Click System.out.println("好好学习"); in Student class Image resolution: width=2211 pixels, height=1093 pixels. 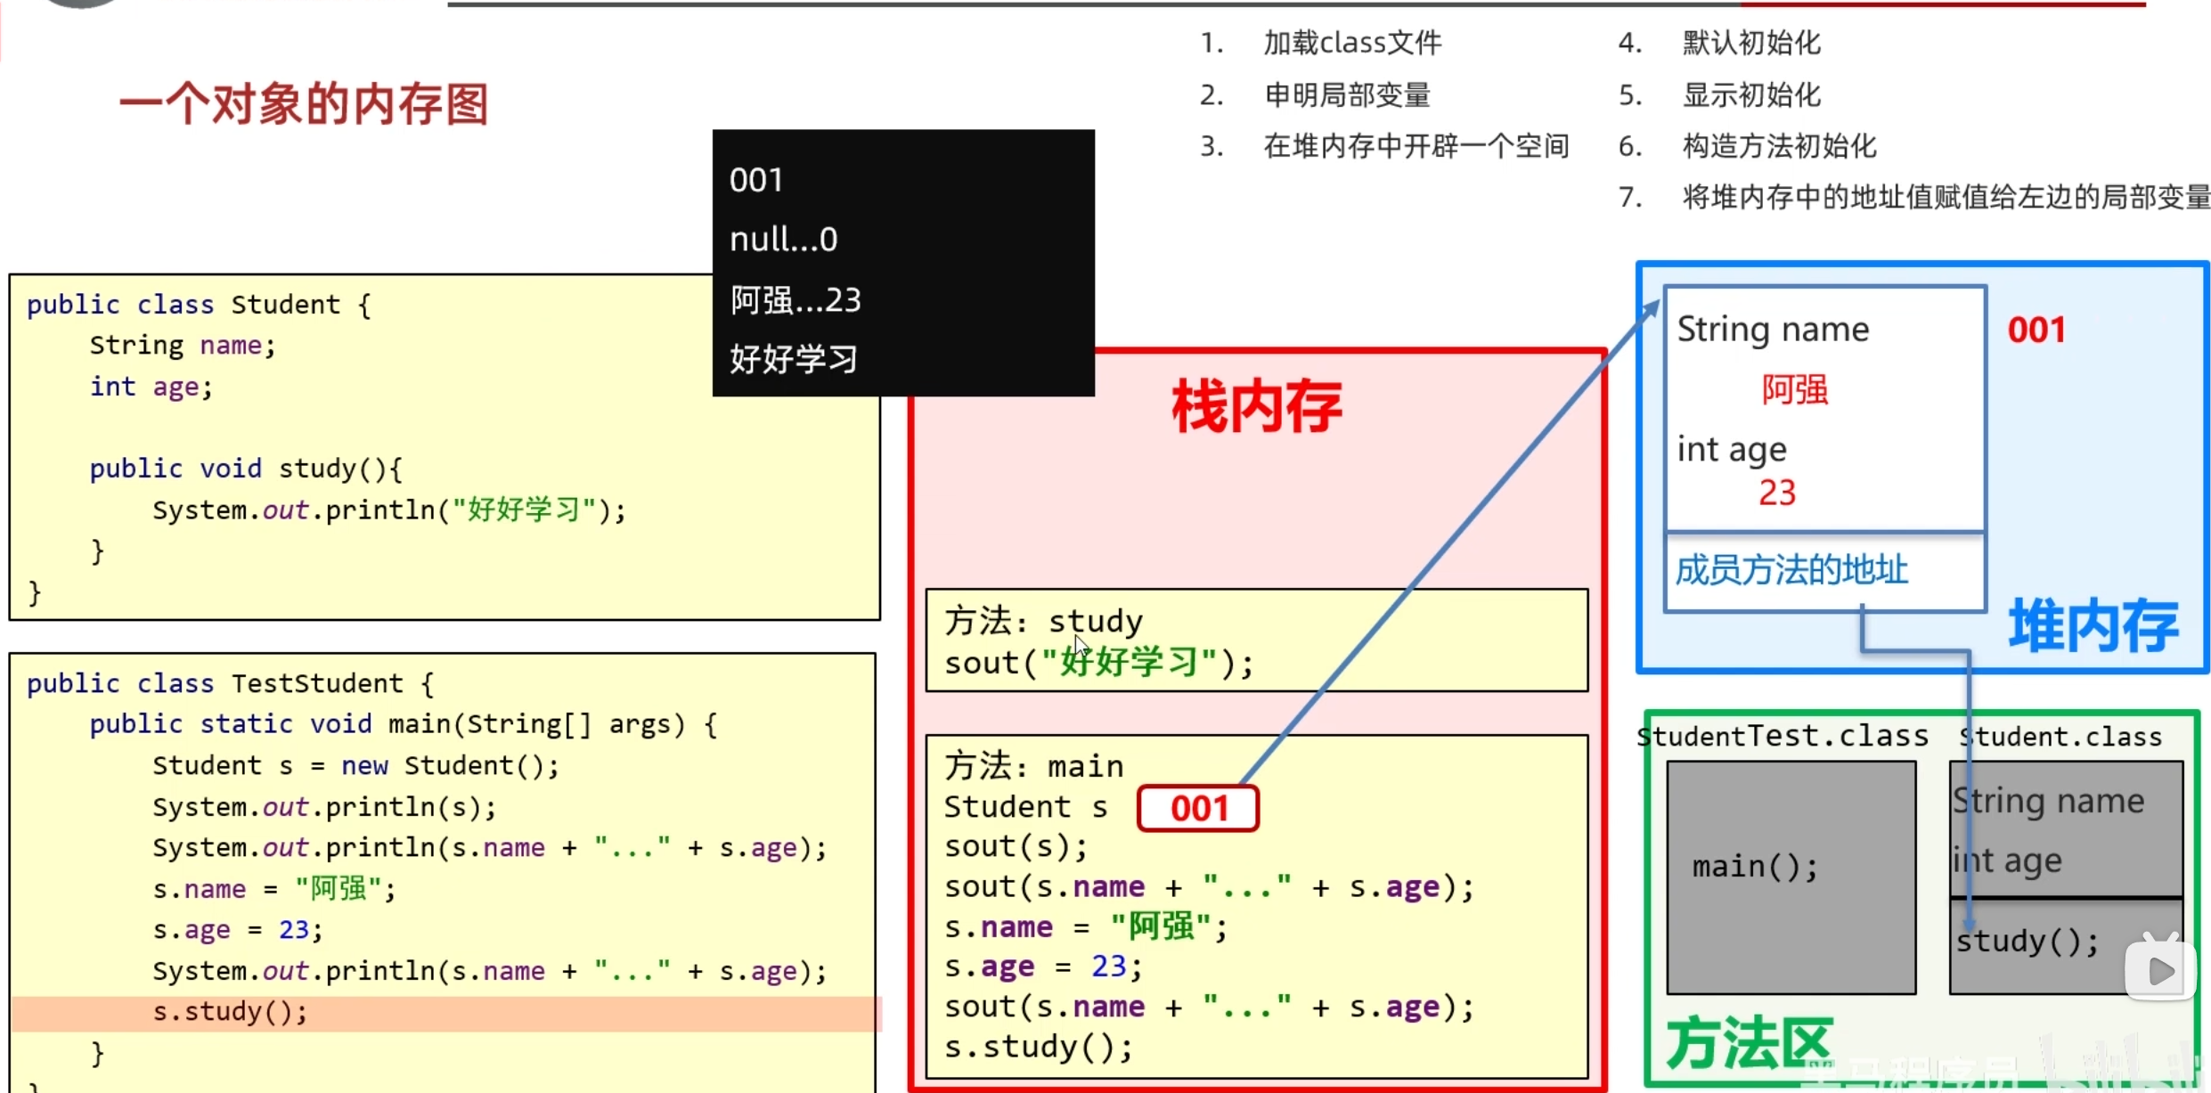tap(389, 510)
